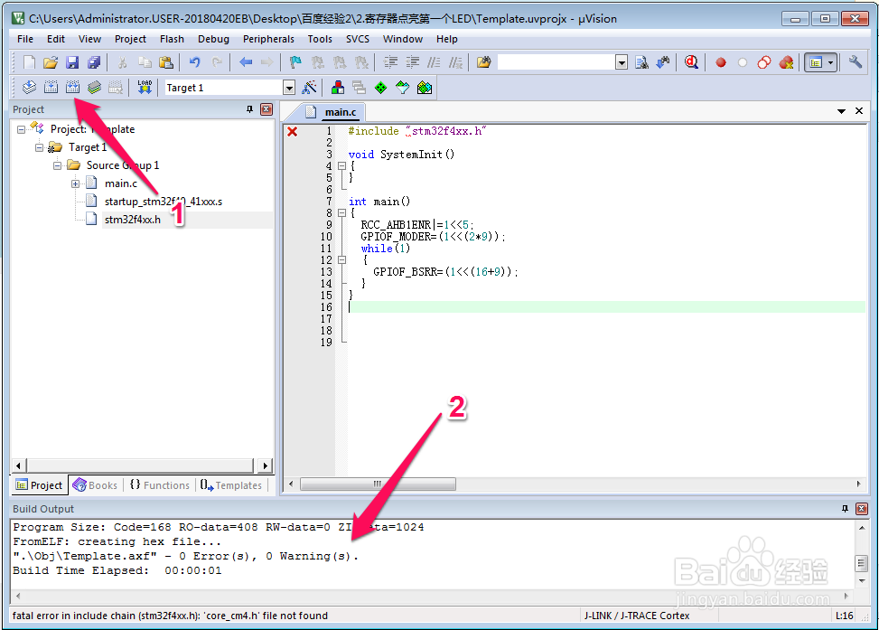Open the window layout dropdown arrow
Screen dimensions: 879x630
(831, 62)
